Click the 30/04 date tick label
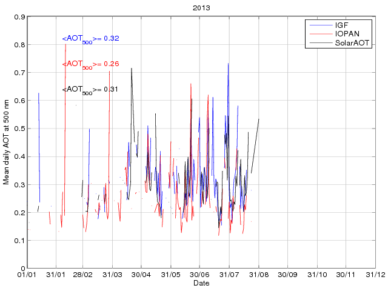 pyautogui.click(x=141, y=275)
